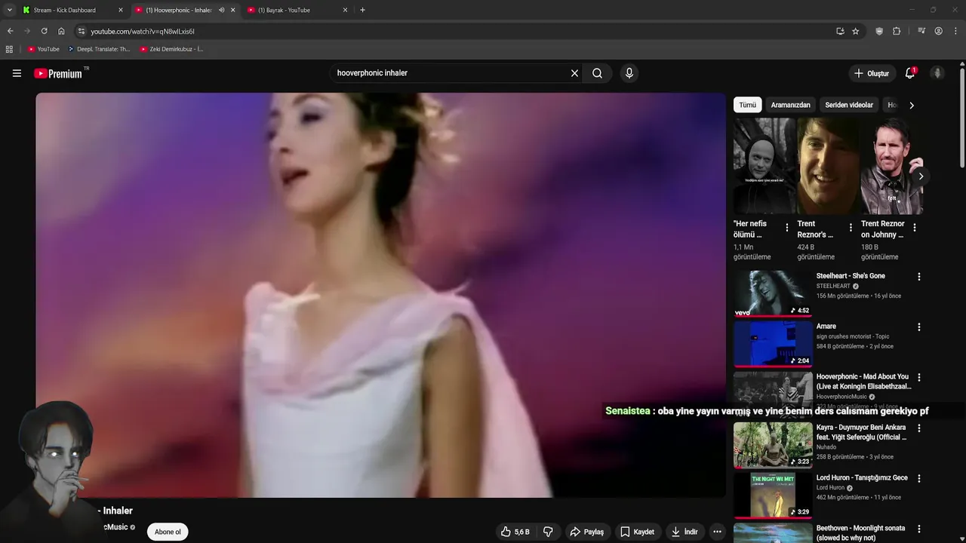Viewport: 966px width, 543px height.
Task: Run search with magnifier button
Action: [597, 73]
